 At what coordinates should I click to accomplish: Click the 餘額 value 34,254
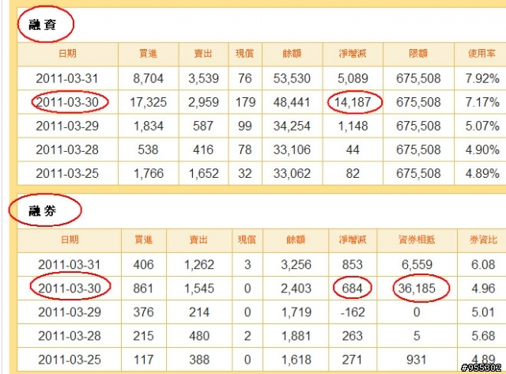point(292,126)
